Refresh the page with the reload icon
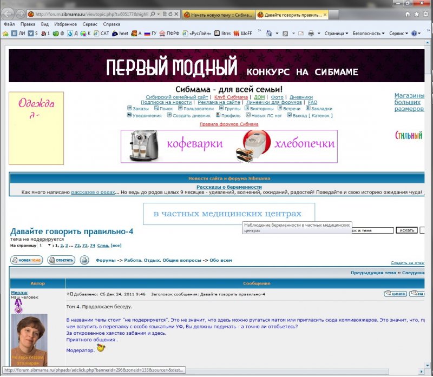 click(170, 14)
